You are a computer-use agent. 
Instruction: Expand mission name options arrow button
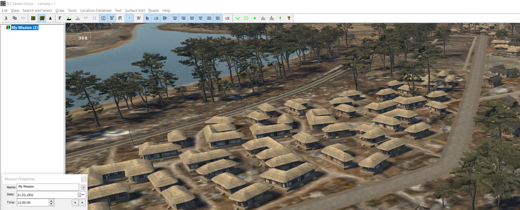coord(83,187)
